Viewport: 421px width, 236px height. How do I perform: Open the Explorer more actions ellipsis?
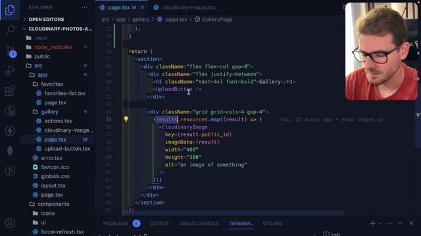pyautogui.click(x=85, y=7)
